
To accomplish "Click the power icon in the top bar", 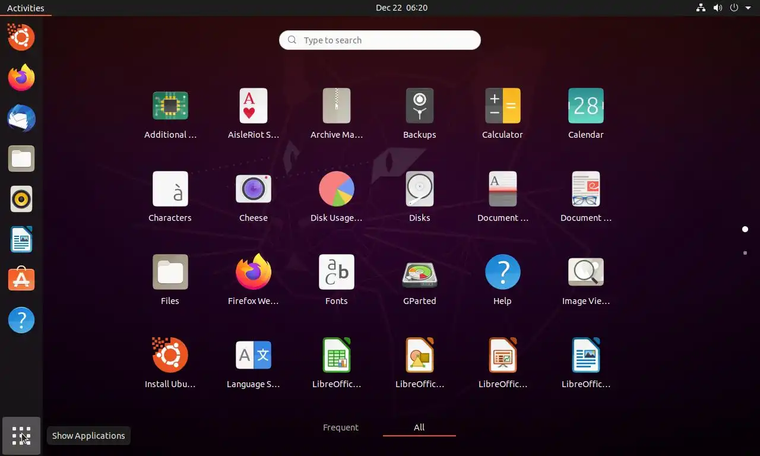I will coord(734,8).
